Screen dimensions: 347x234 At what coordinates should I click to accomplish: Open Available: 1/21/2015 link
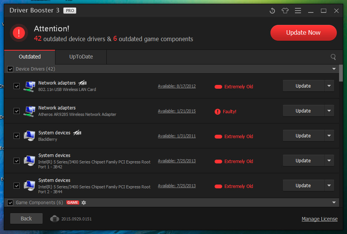coord(177,111)
